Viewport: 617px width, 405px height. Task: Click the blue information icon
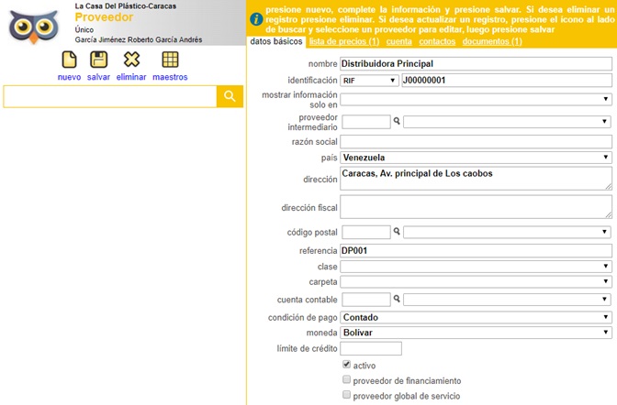(x=256, y=19)
